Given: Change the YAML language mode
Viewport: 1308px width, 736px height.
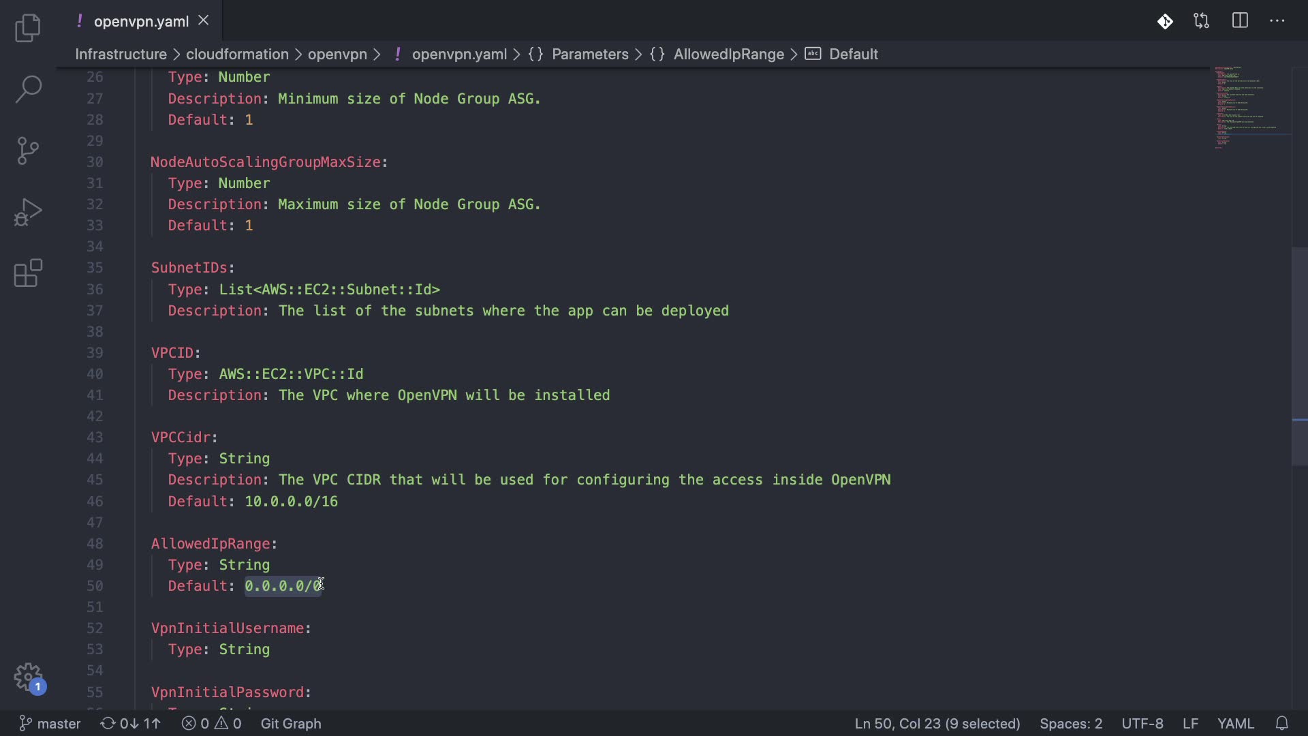Looking at the screenshot, I should click(x=1235, y=723).
